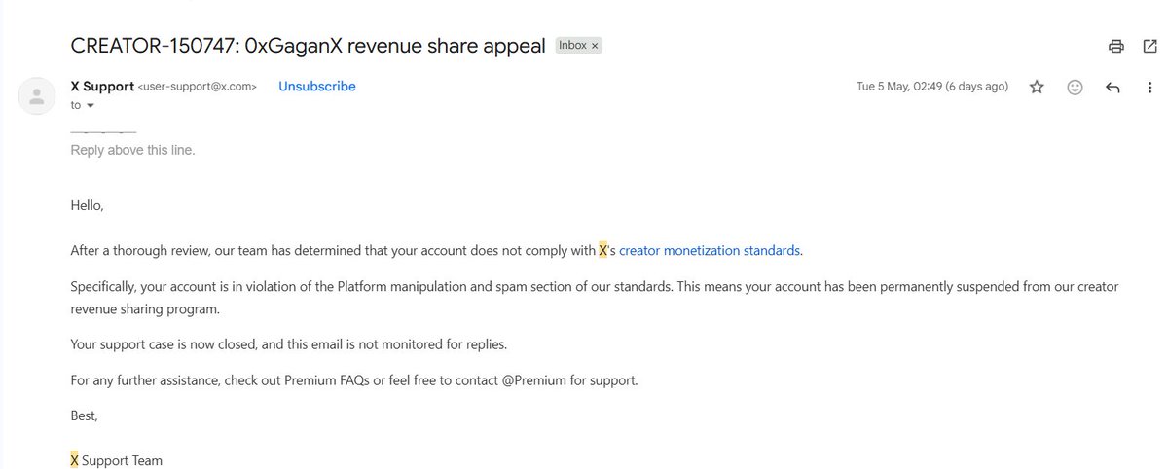
Task: Add an emoji reaction to the email
Action: [1075, 88]
